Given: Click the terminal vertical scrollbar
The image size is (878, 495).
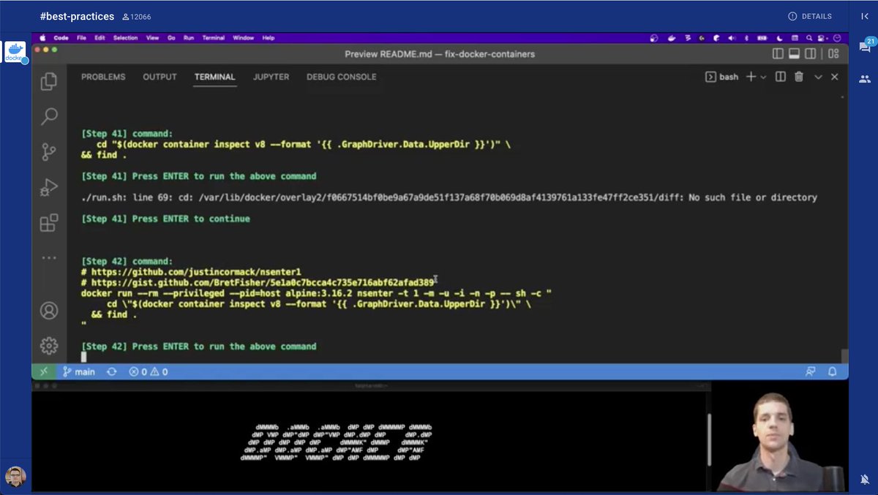Looking at the screenshot, I should coord(845,356).
